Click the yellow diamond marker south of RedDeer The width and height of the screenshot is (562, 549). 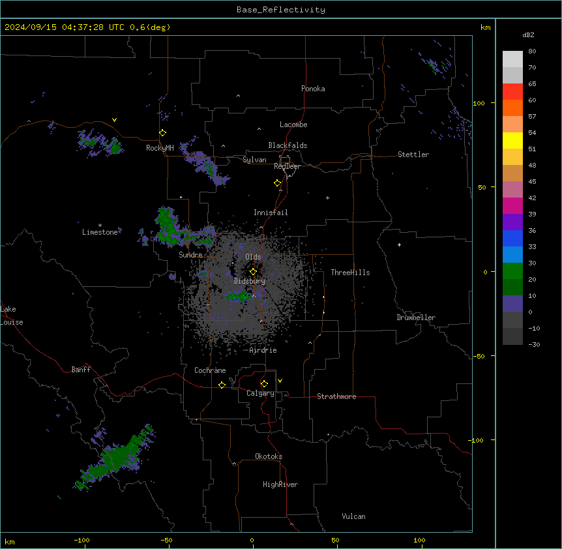click(278, 183)
